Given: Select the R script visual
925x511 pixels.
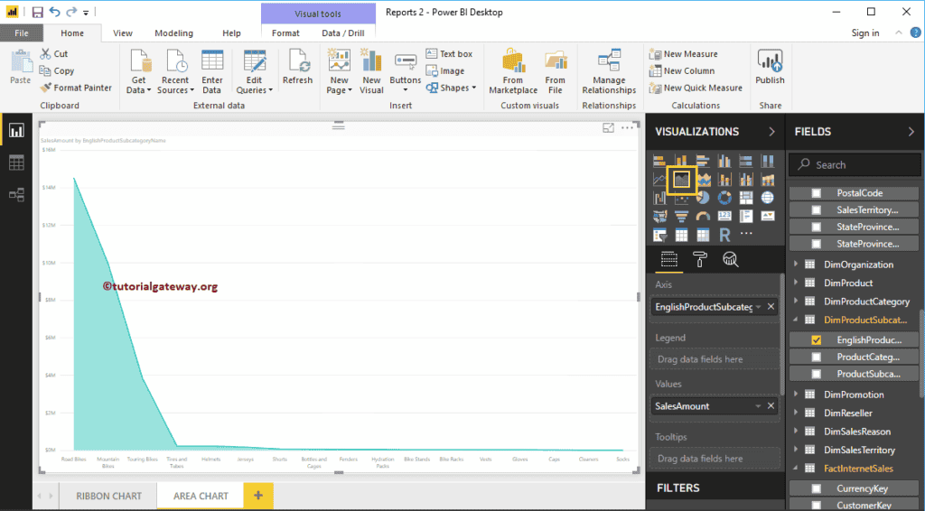Looking at the screenshot, I should point(724,235).
